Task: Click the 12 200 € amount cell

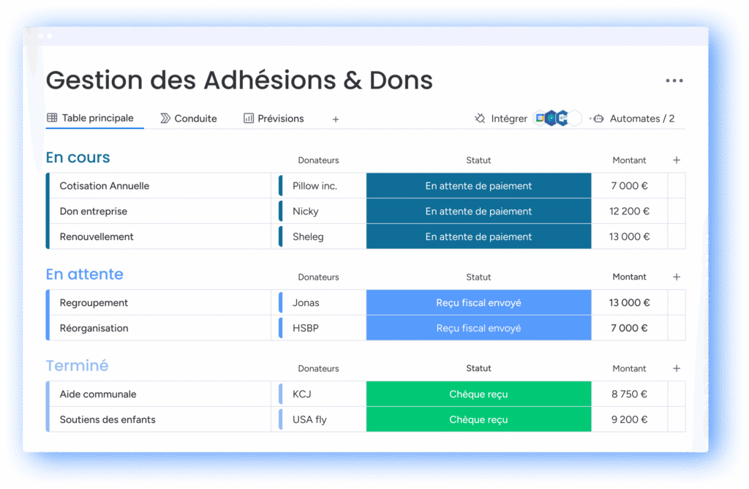Action: 629,211
